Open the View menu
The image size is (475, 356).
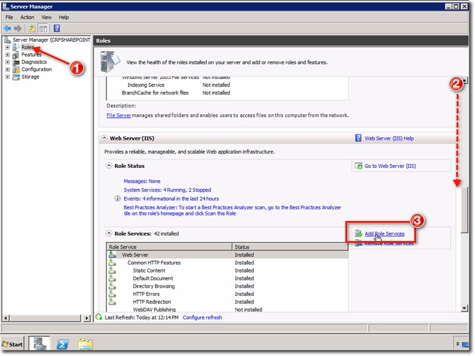46,17
